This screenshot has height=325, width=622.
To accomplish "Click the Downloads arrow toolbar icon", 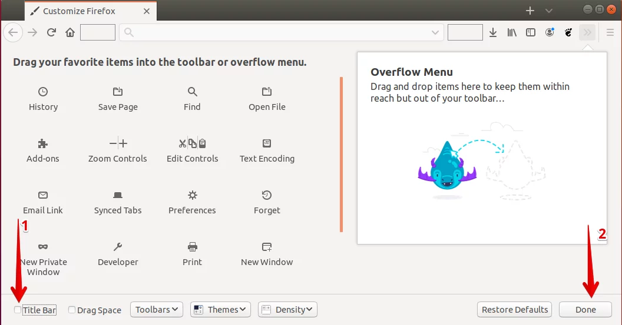I will [x=492, y=32].
